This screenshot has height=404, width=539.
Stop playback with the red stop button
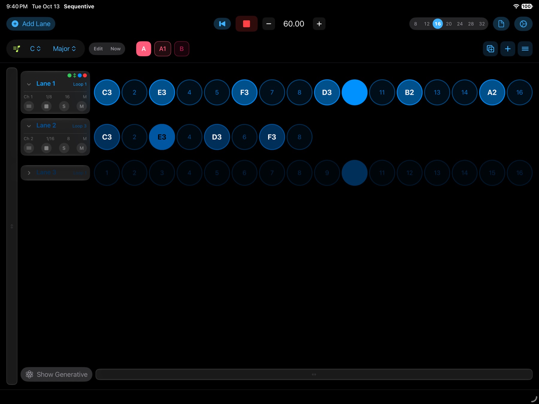[x=246, y=24]
